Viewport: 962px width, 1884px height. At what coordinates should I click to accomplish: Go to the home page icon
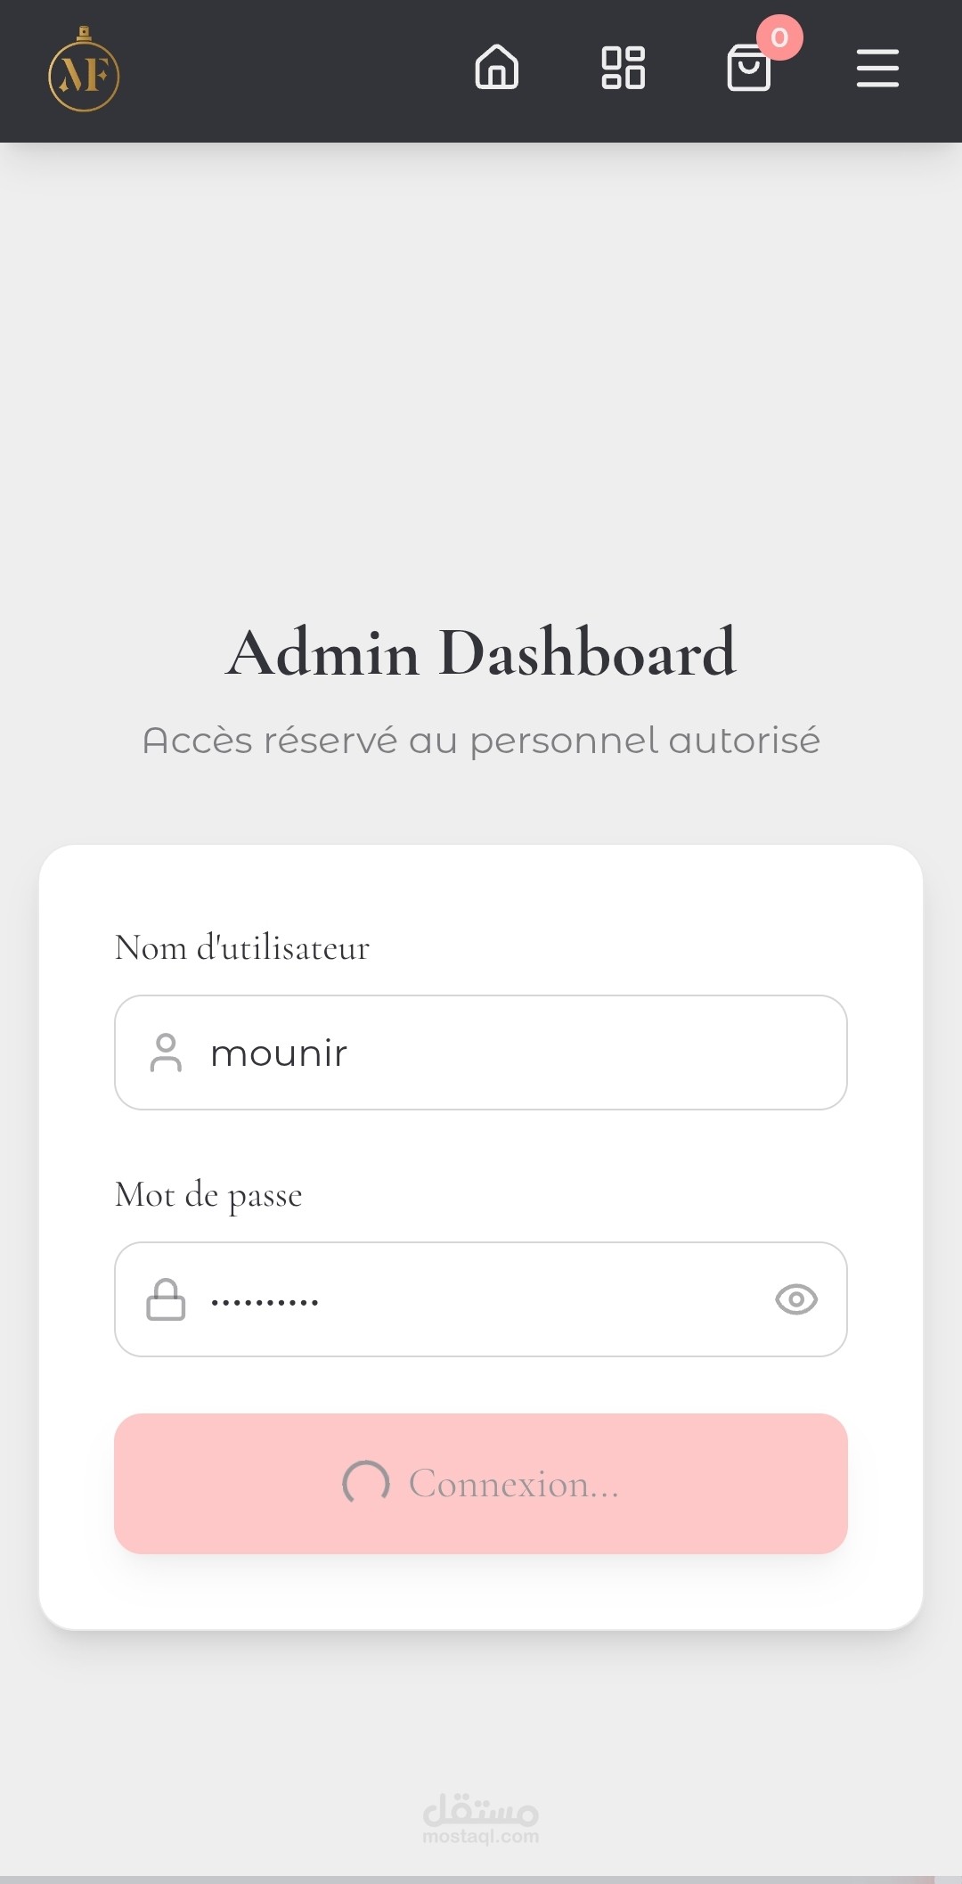(497, 68)
